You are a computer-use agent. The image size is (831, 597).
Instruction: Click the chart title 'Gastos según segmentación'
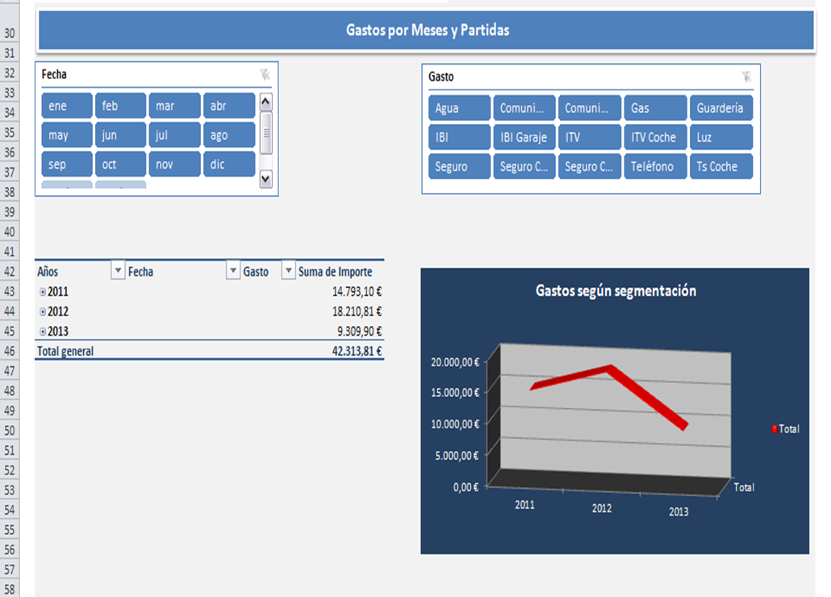tap(615, 291)
